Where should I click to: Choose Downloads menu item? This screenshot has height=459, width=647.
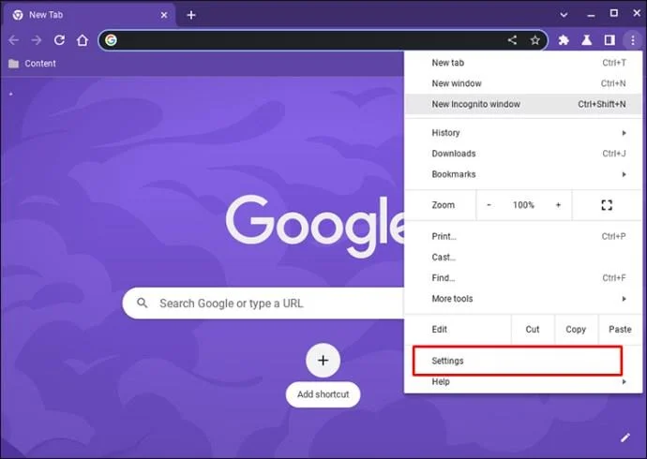(x=523, y=154)
